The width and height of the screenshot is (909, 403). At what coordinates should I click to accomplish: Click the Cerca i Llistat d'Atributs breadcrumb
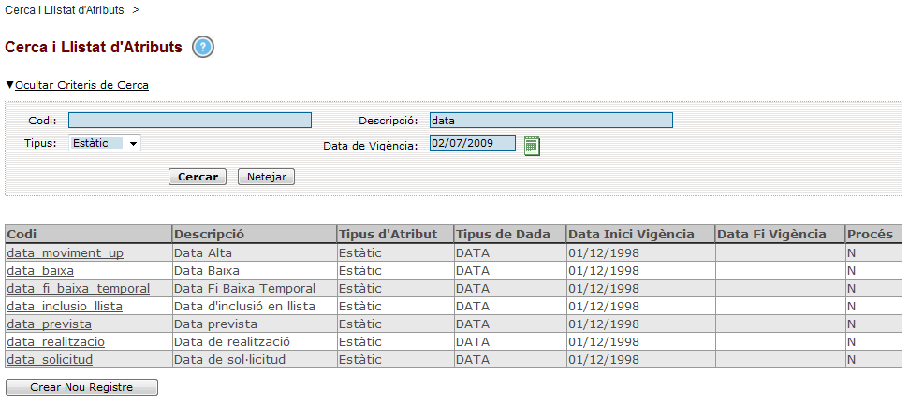click(x=65, y=10)
